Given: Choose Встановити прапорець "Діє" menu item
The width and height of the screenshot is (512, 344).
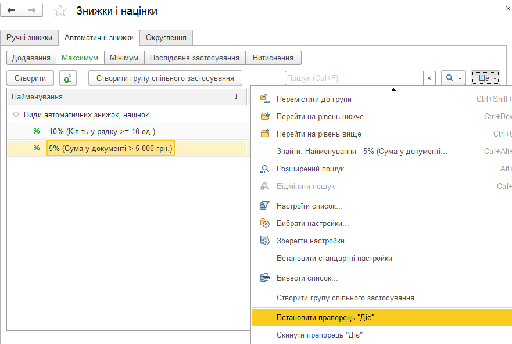Looking at the screenshot, I should (x=382, y=318).
